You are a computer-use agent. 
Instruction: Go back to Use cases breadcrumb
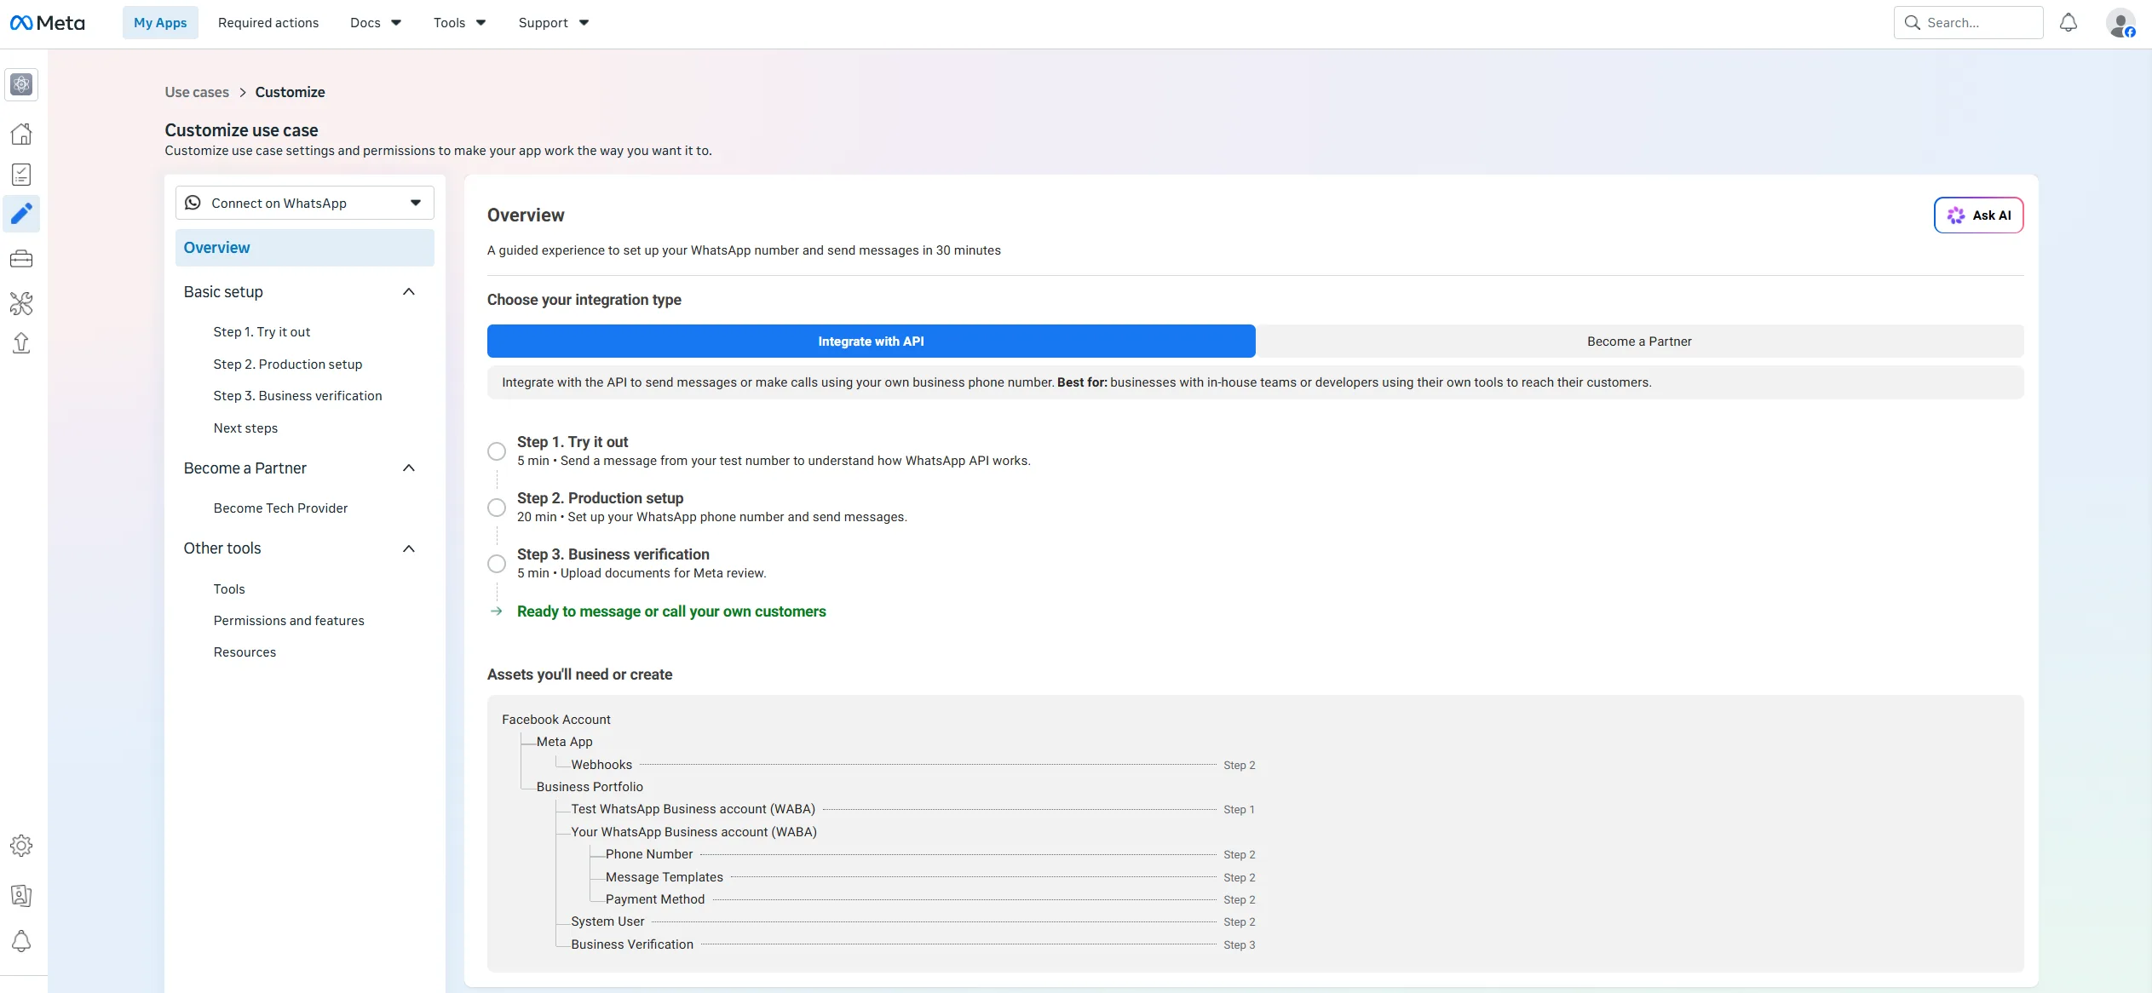[197, 92]
